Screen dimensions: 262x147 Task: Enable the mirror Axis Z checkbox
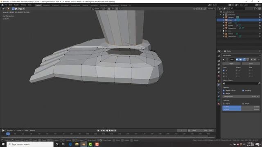(224, 76)
